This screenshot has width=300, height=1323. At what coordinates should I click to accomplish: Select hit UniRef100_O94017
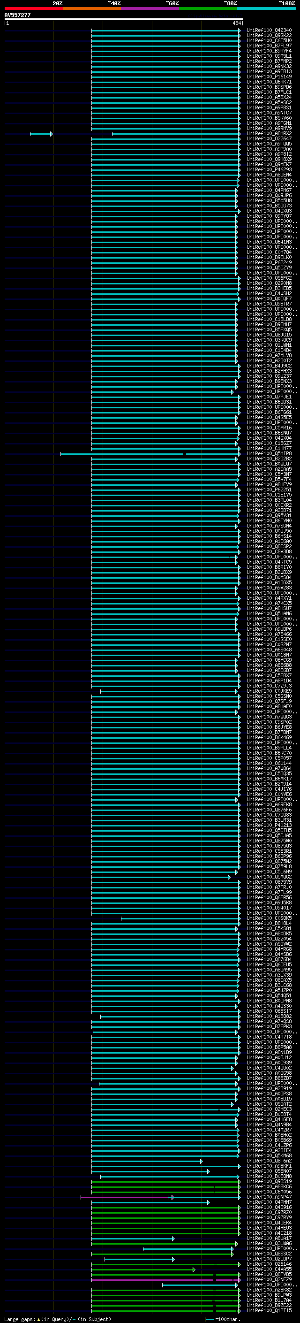269,908
